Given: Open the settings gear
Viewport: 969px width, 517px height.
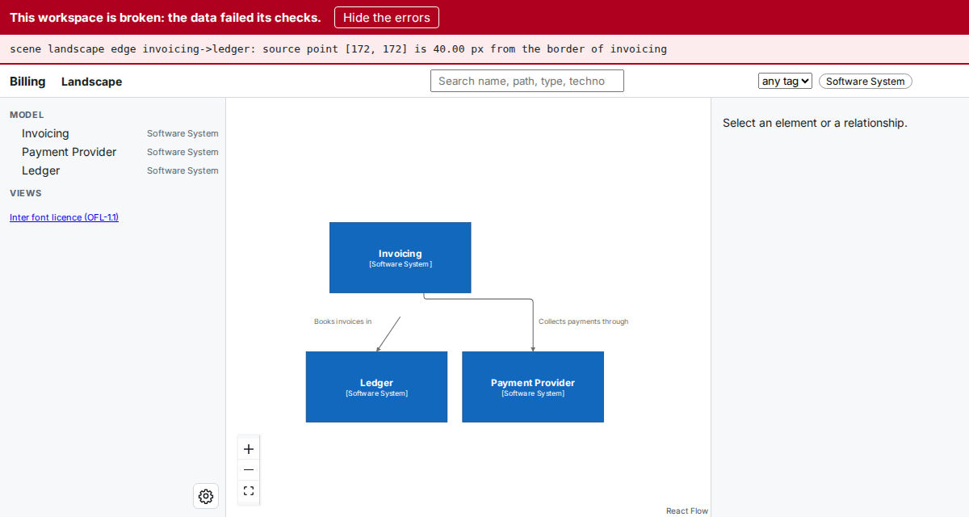Looking at the screenshot, I should tap(206, 496).
